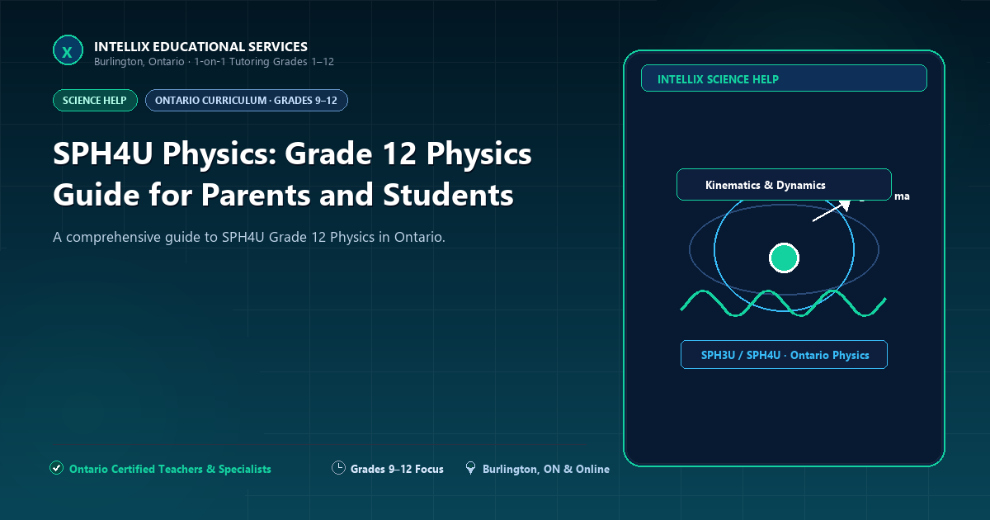Viewport: 990px width, 520px height.
Task: Click the Intellix X logo icon
Action: pos(68,50)
